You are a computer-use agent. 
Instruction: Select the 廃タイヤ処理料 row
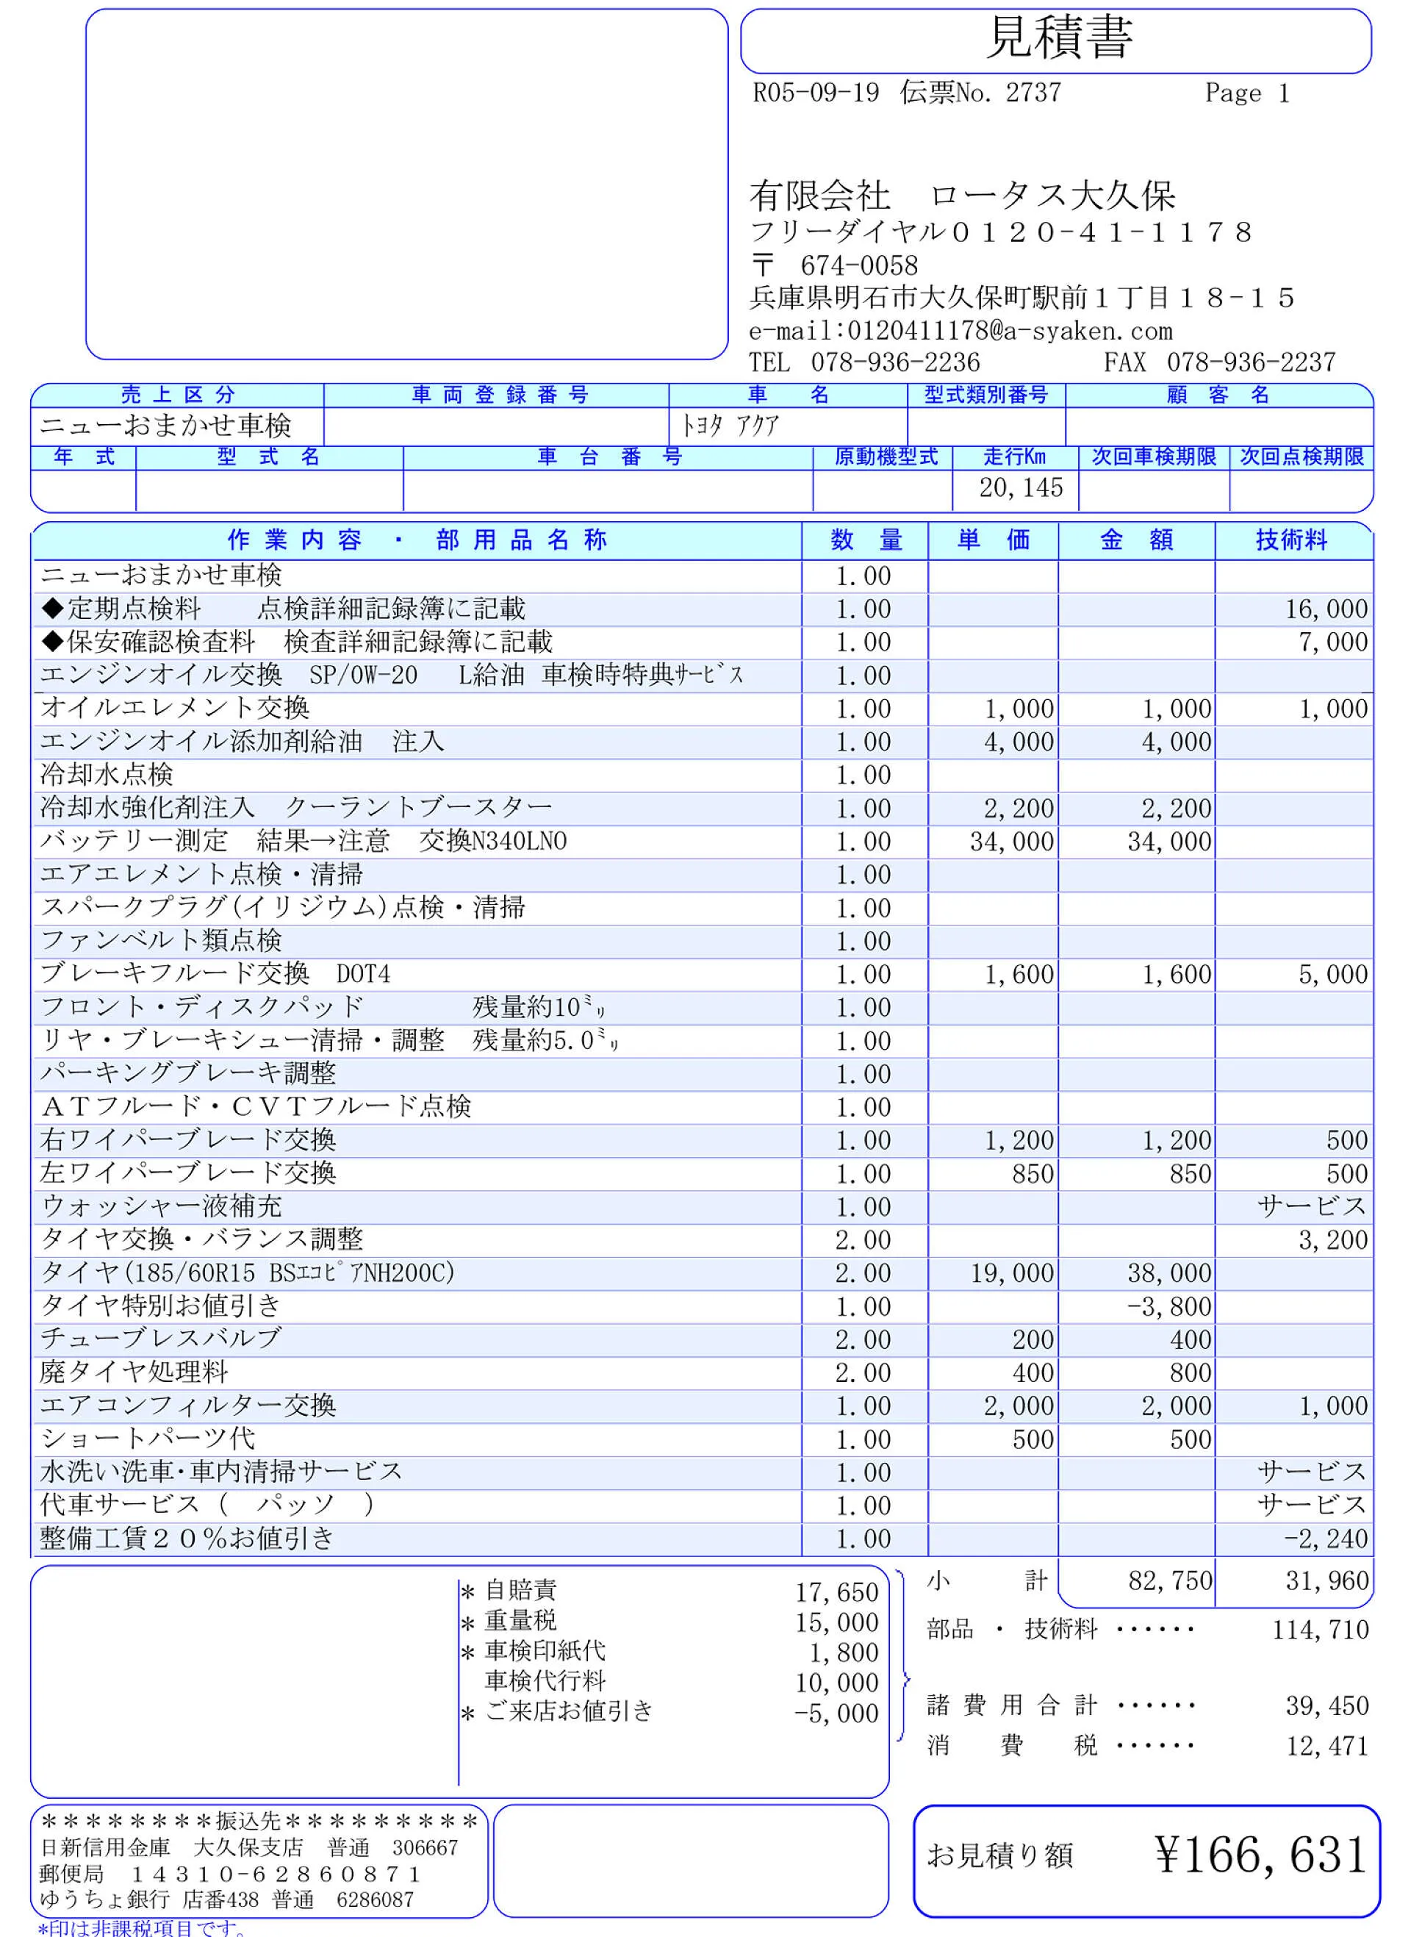702,1373
